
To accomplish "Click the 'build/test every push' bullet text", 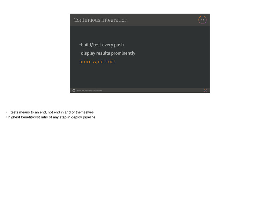I will (x=102, y=45).
